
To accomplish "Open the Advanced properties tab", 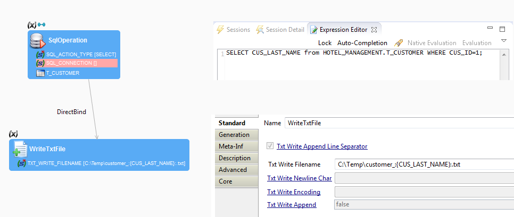I will pos(233,170).
